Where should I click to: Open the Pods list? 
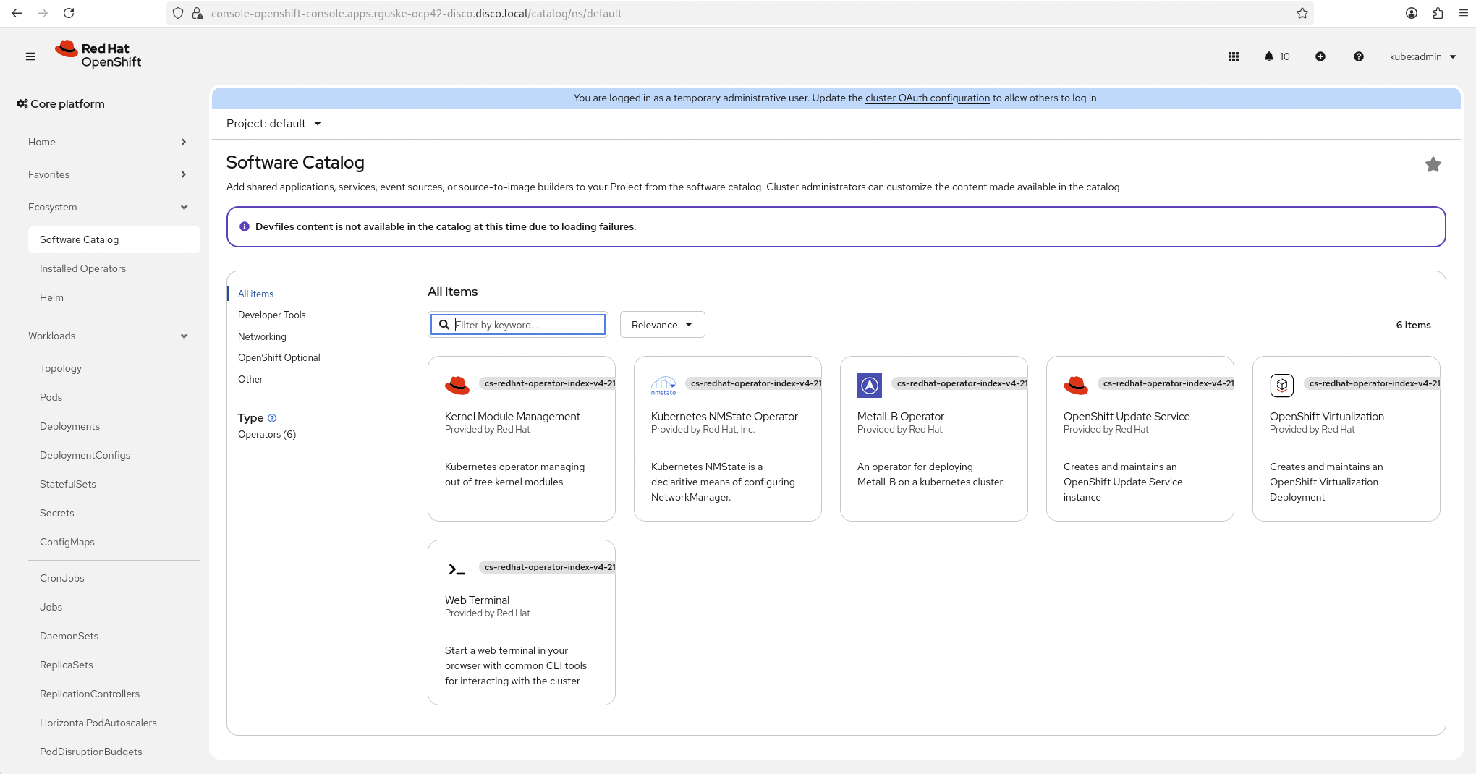coord(51,397)
